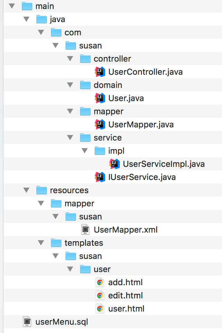This screenshot has height=333, width=222.
Task: Collapse the java folder triangle
Action: (x=26, y=19)
